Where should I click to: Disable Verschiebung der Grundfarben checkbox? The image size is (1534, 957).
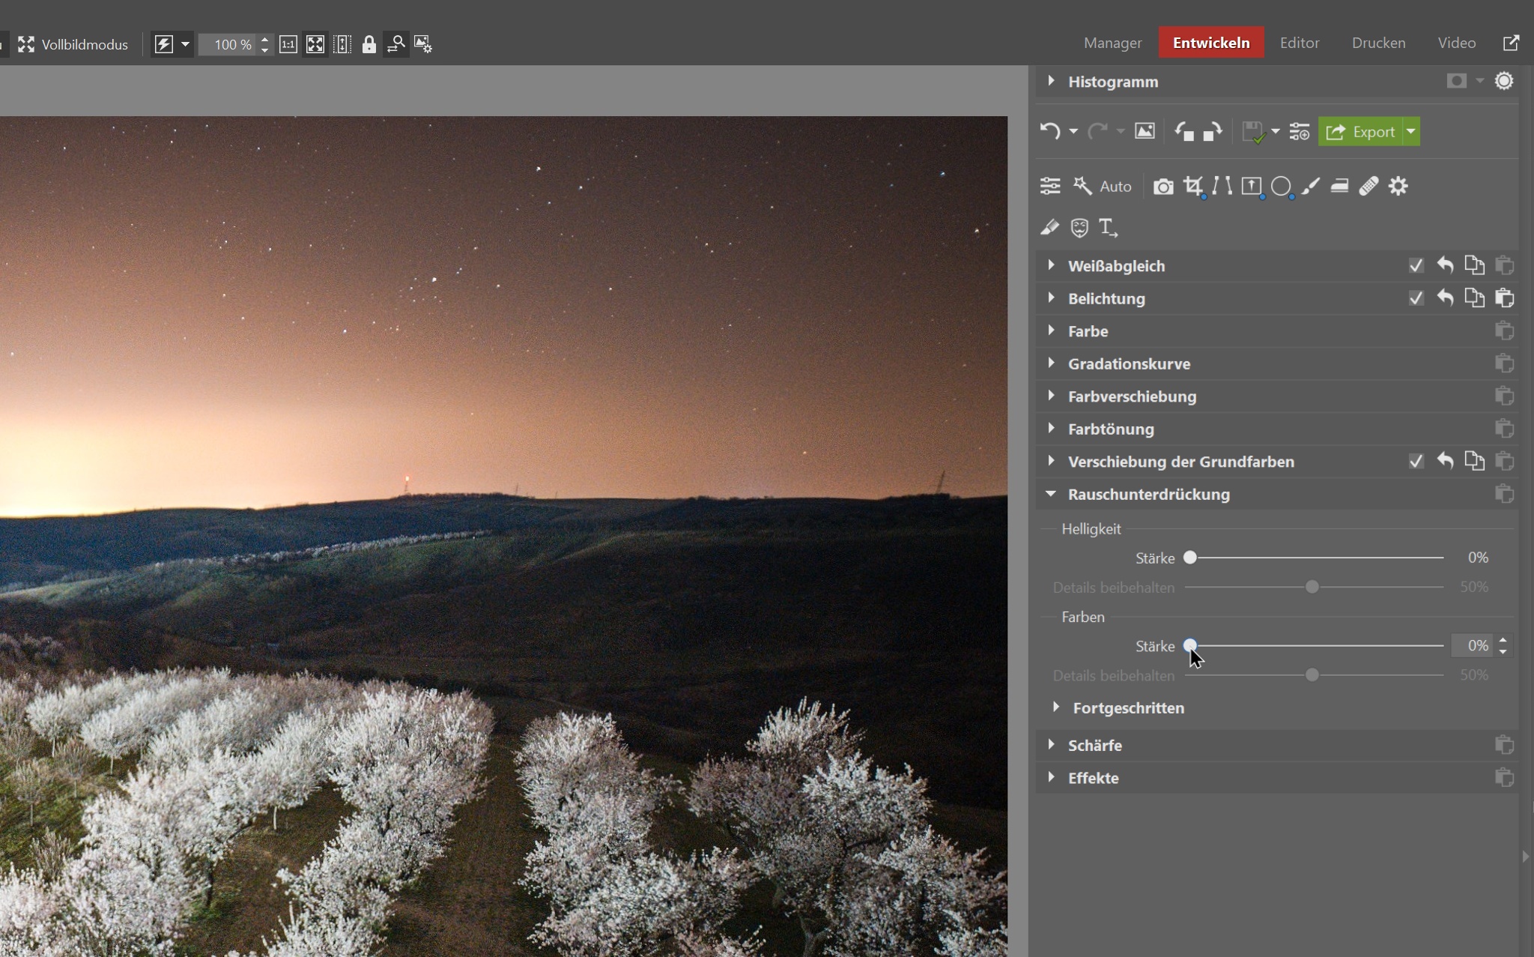(1416, 462)
